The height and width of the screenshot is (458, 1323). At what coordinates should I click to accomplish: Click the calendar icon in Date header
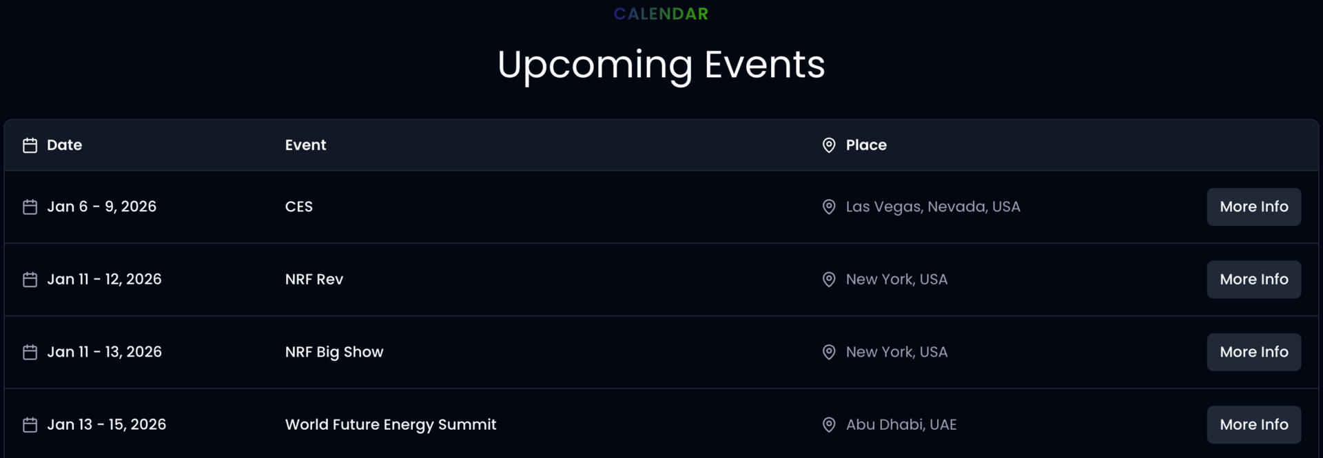(x=30, y=145)
